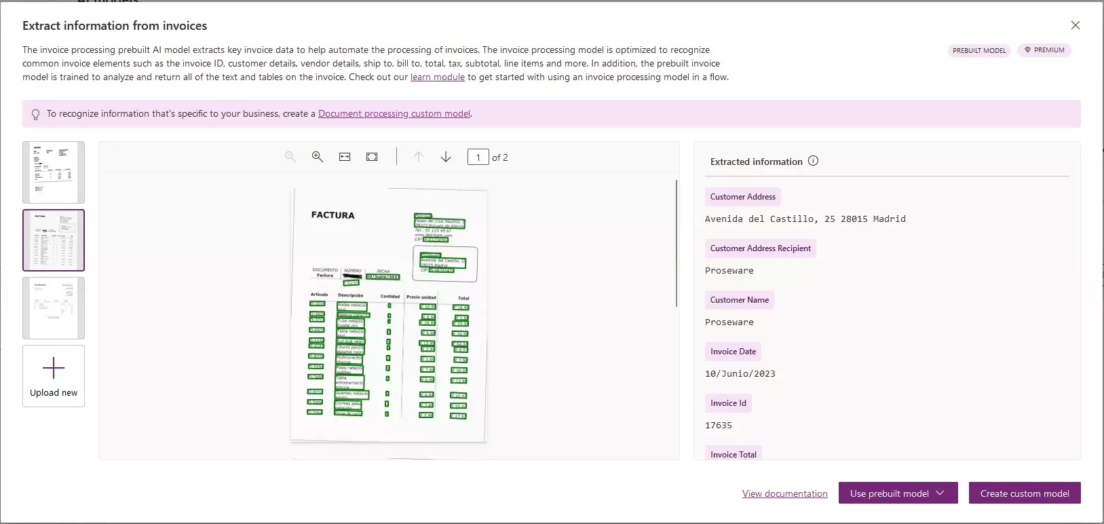Select the second FACTURA sample thumbnail
The image size is (1104, 524).
pyautogui.click(x=54, y=240)
